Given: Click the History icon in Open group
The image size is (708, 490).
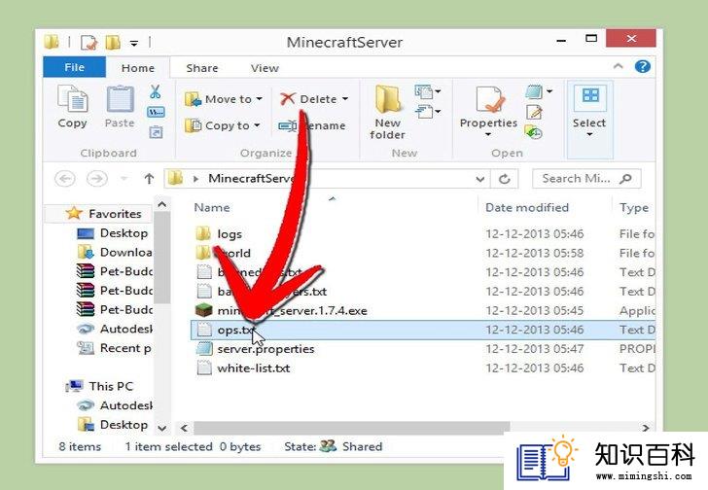Looking at the screenshot, I should point(534,132).
